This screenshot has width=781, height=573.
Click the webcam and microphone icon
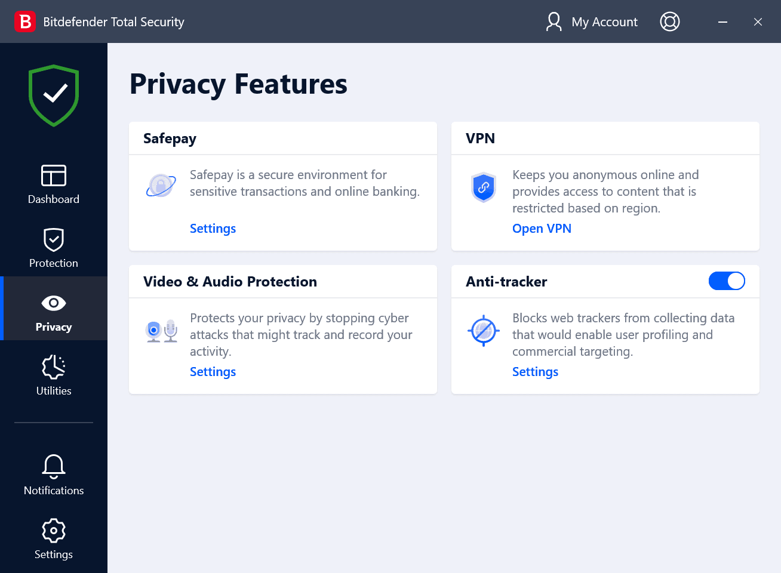(x=161, y=330)
